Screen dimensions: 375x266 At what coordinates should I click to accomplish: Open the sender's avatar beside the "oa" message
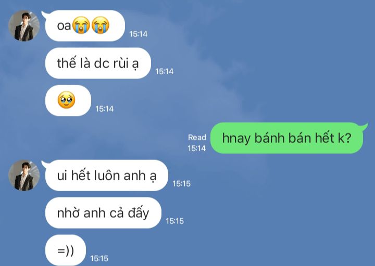coord(24,26)
